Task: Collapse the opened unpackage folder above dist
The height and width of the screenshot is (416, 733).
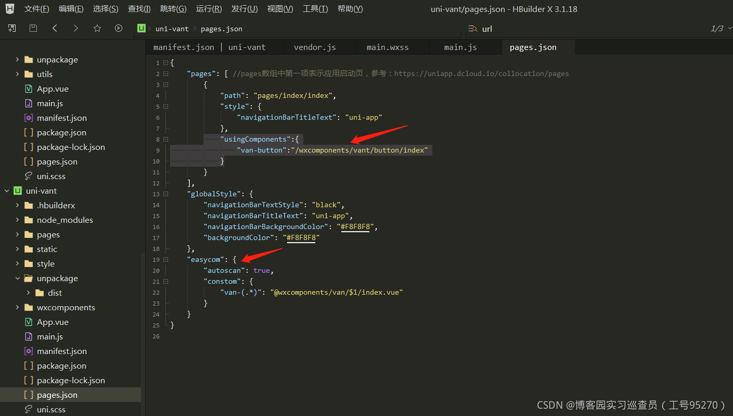Action: click(18, 278)
